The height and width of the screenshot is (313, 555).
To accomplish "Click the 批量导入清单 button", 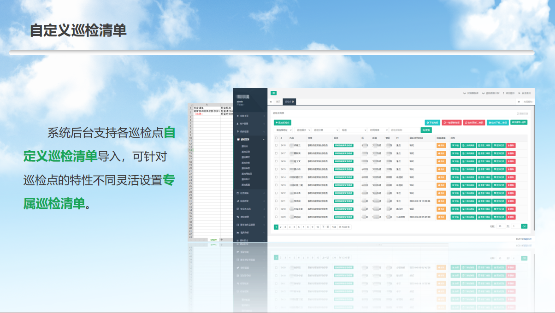I will point(519,123).
